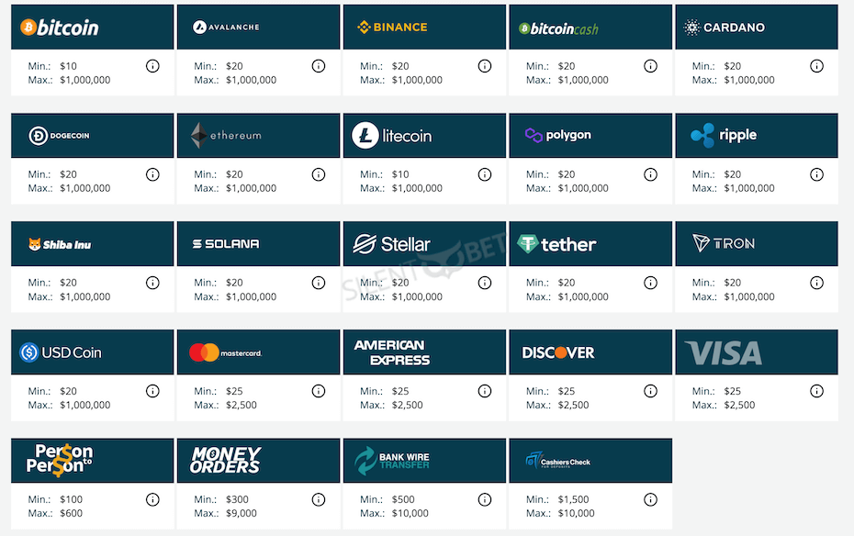Click the Shiba Inu banner
This screenshot has width=854, height=536.
click(92, 244)
